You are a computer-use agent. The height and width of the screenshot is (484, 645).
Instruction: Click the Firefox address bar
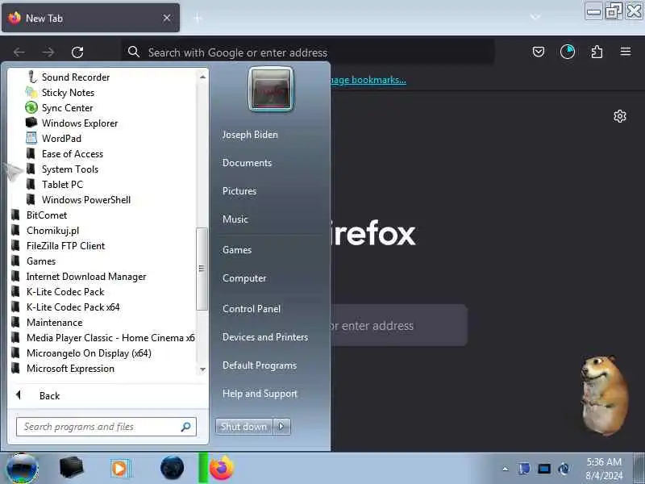309,52
